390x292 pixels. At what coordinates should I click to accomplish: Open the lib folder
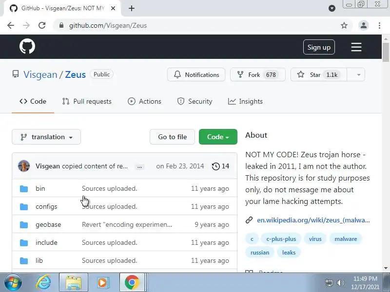39,261
